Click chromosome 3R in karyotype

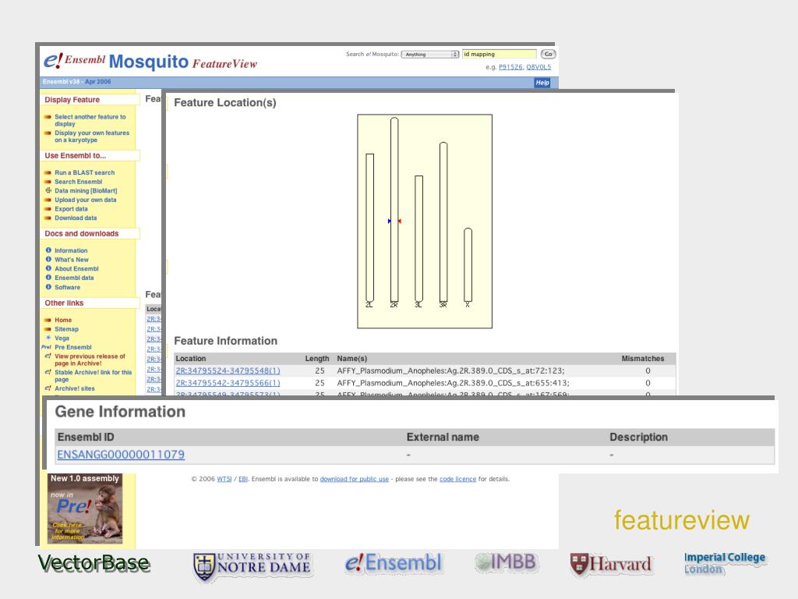(443, 222)
